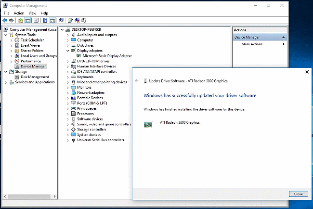
Task: Select Disk Management under Storage
Action: click(x=35, y=77)
